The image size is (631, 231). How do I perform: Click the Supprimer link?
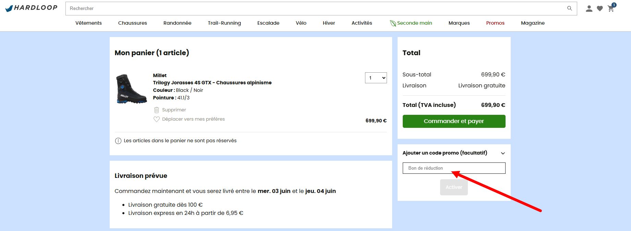pyautogui.click(x=174, y=110)
